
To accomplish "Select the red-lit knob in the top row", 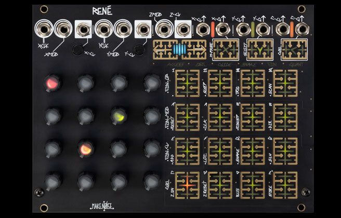I will 52,84.
